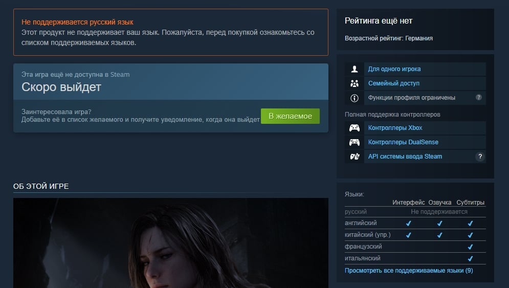Viewport: 509px width, 288px height.
Task: Click Возрастной рейтинг: Германия text
Action: 389,38
